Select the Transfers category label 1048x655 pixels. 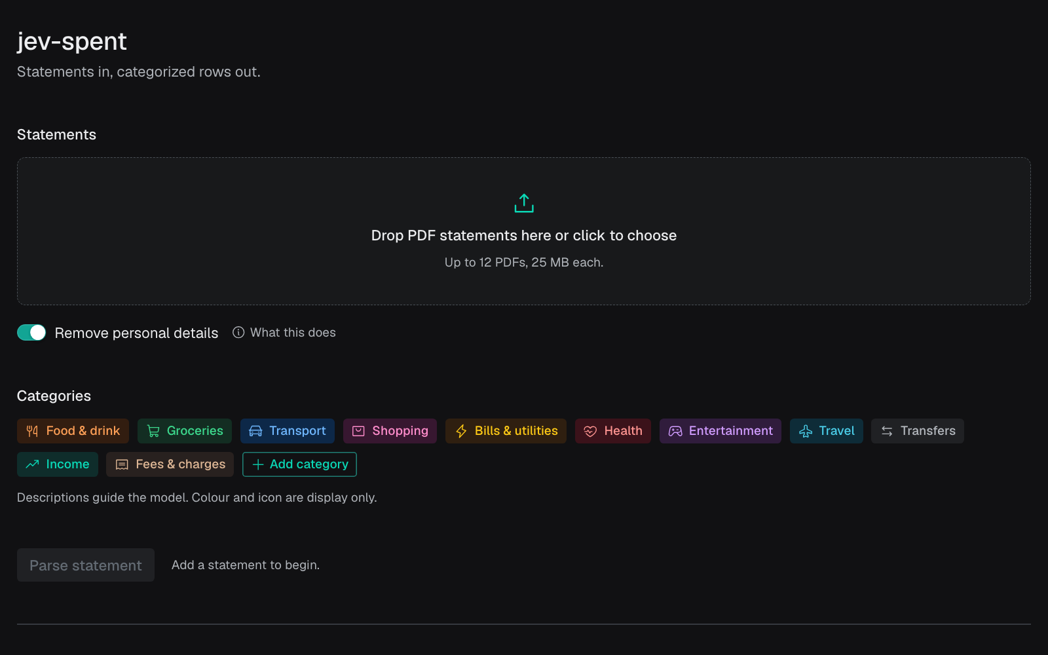[x=928, y=431]
